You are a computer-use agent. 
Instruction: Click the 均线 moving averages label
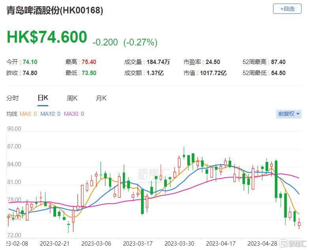click(11, 114)
